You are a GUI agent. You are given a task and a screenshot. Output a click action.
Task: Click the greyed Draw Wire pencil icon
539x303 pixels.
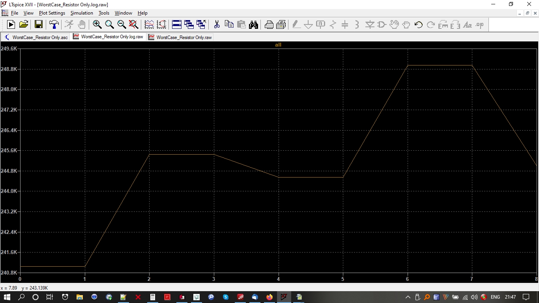[x=296, y=24]
